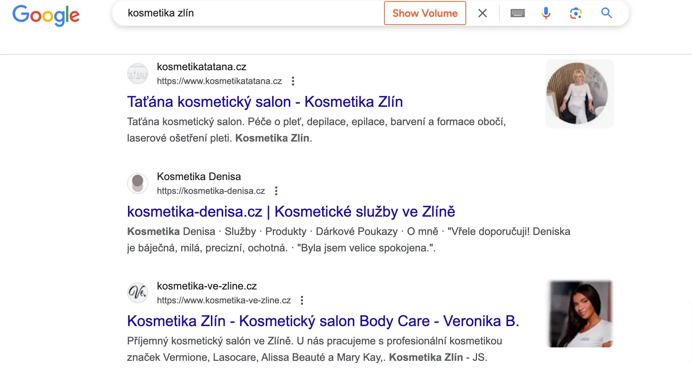This screenshot has width=692, height=384.
Task: Click Taťána salon thumbnail image
Action: (579, 93)
